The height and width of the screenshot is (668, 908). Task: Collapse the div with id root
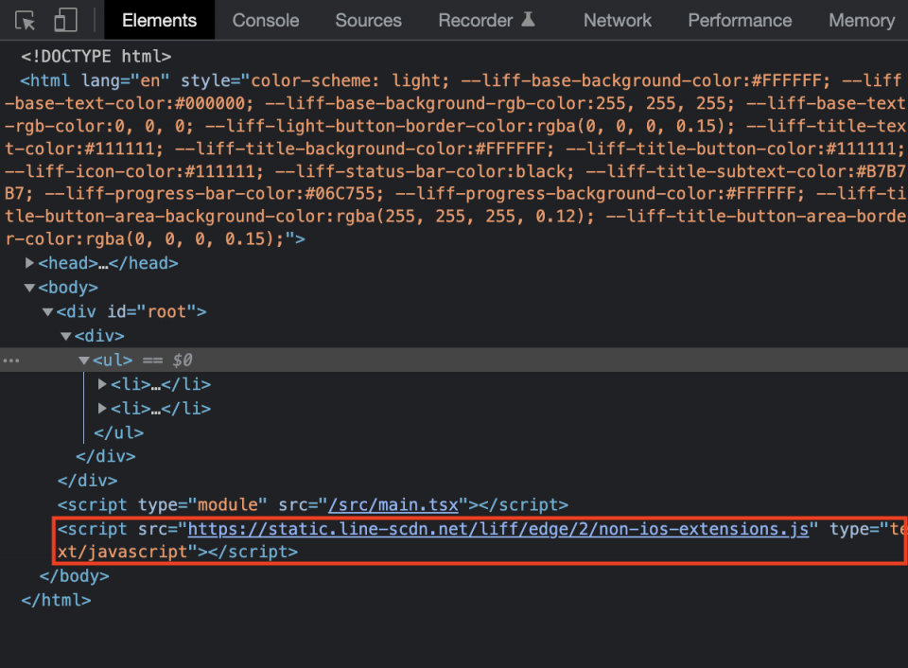point(47,310)
